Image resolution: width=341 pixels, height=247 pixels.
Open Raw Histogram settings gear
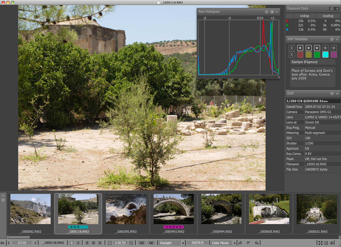tap(267, 12)
